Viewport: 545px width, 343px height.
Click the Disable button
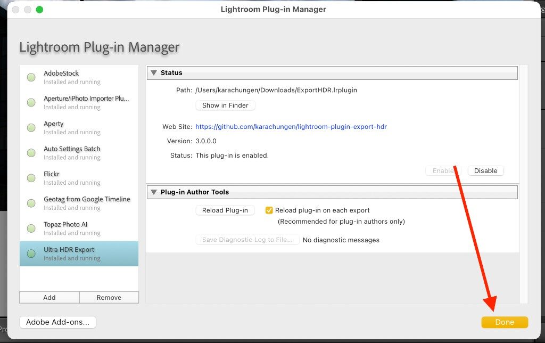click(x=485, y=170)
